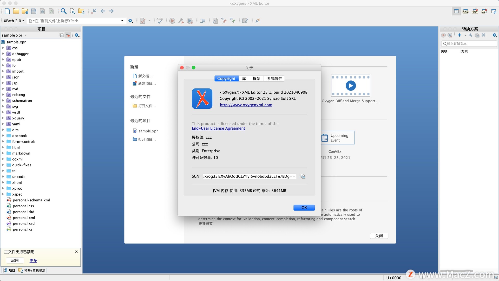Open the DITA perspective icon
The image size is (499, 281).
pos(465,11)
